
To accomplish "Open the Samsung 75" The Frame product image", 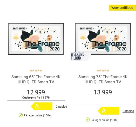I will (103, 39).
